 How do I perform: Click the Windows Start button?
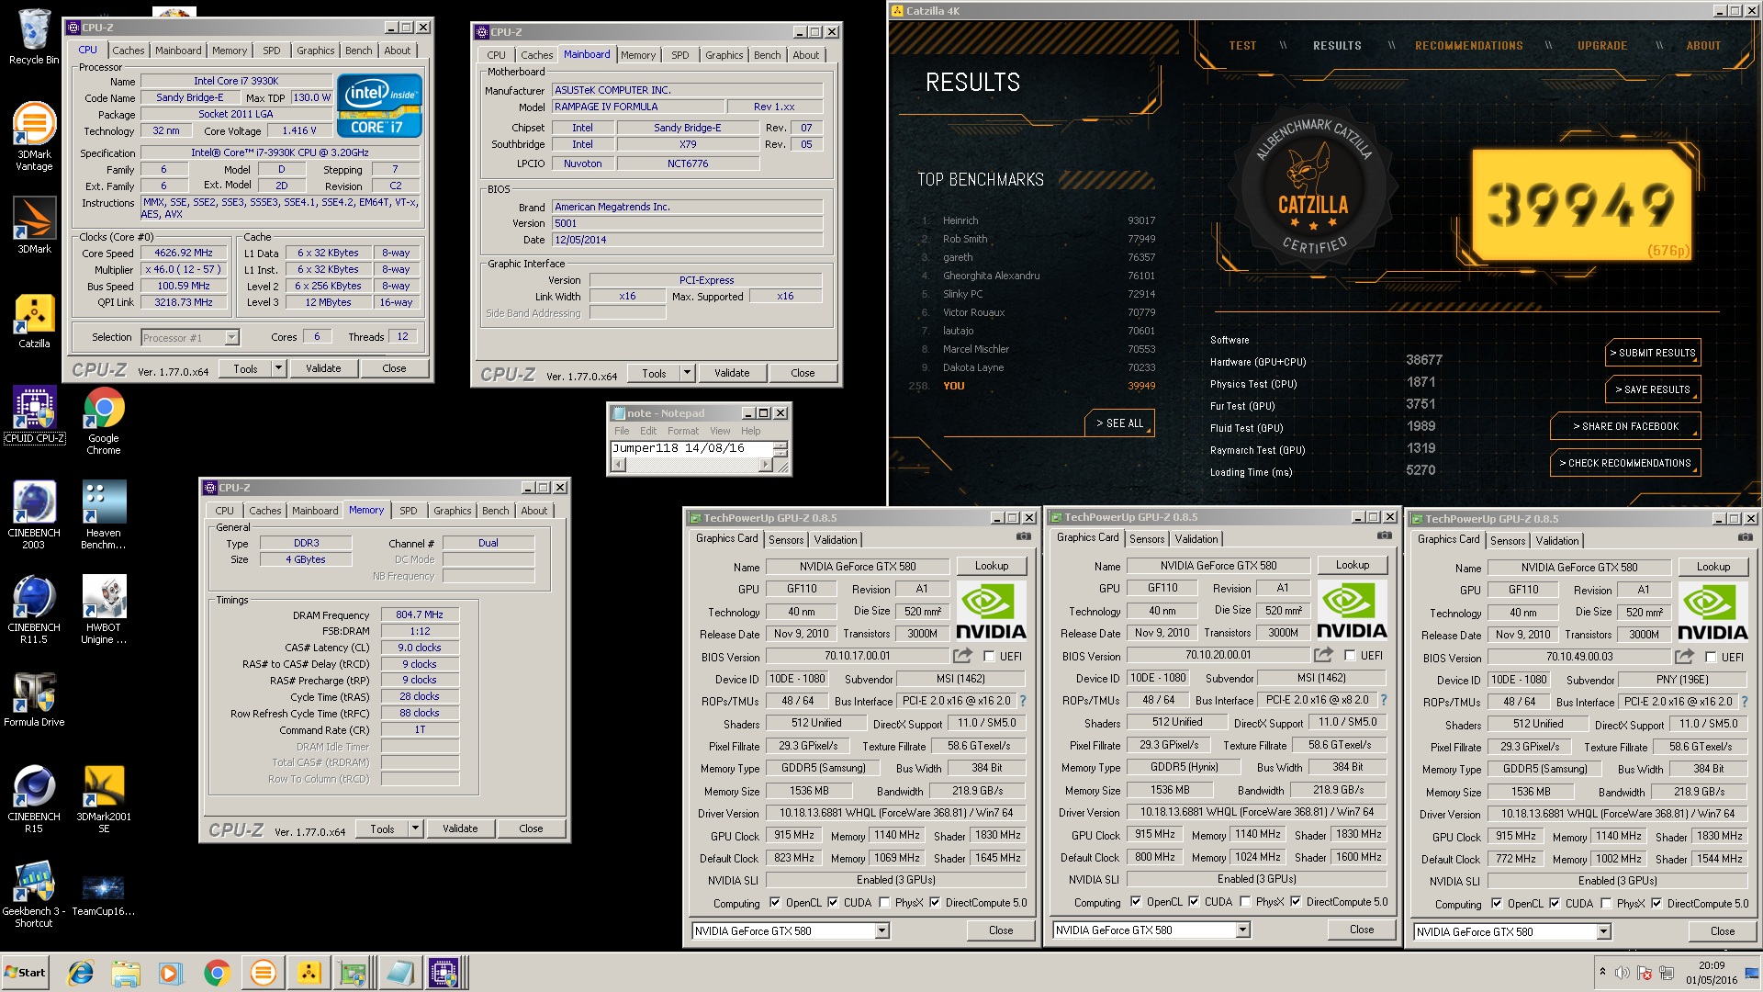pos(26,973)
